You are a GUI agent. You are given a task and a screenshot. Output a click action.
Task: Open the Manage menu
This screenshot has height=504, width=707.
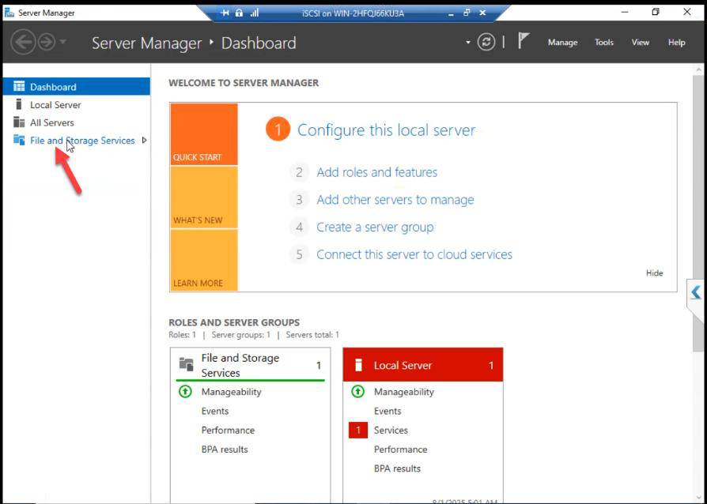click(562, 43)
